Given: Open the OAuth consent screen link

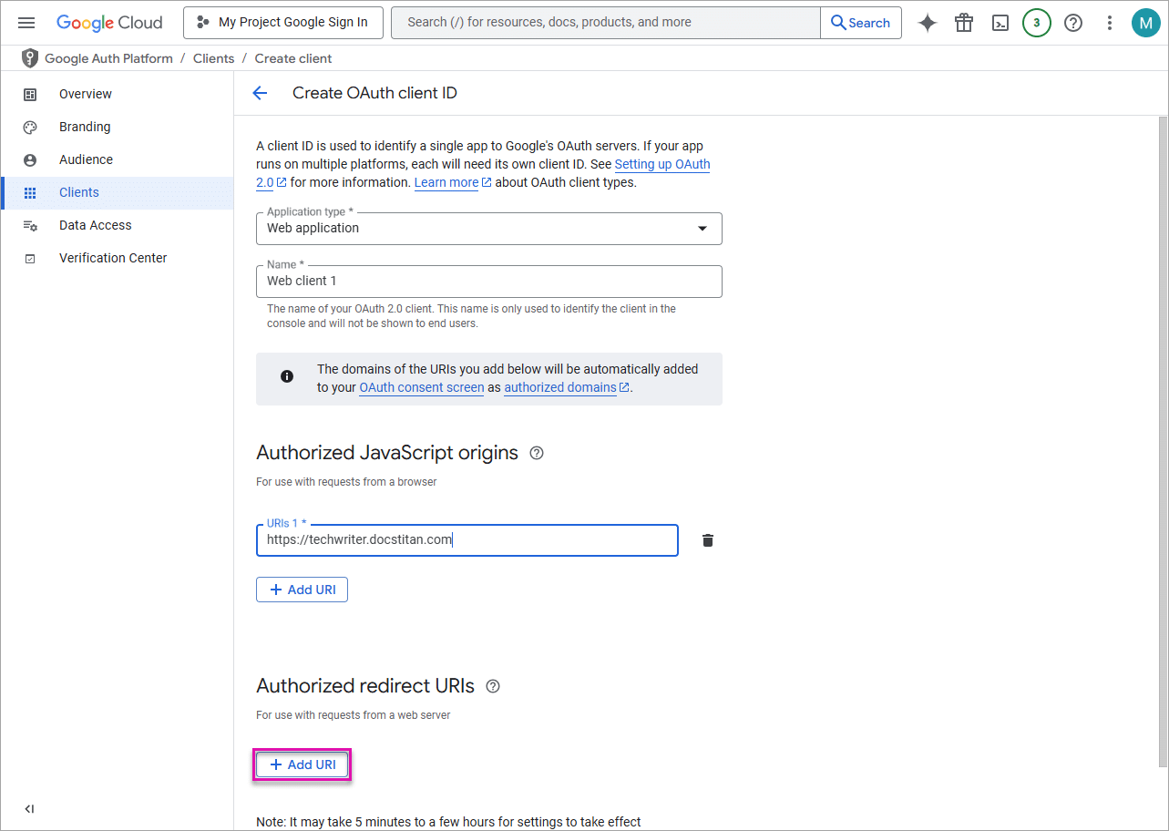Looking at the screenshot, I should point(421,387).
